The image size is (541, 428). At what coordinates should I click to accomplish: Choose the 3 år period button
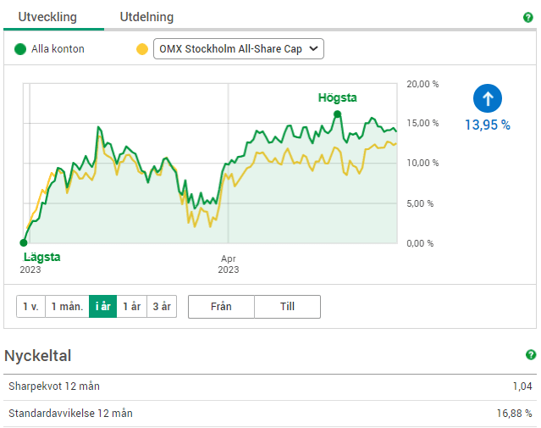tap(161, 306)
